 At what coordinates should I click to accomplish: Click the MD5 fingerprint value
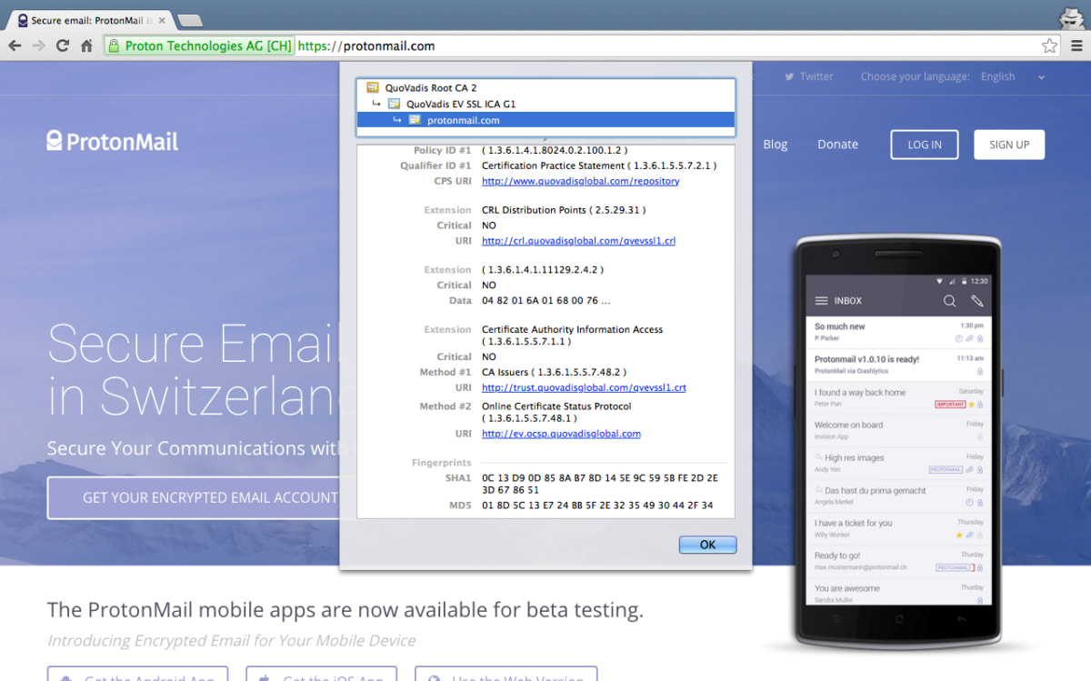(597, 505)
